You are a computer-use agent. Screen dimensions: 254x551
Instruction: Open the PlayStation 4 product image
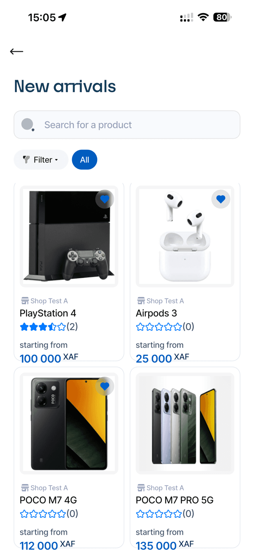click(x=69, y=236)
